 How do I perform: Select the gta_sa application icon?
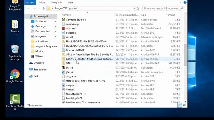(x=63, y=68)
